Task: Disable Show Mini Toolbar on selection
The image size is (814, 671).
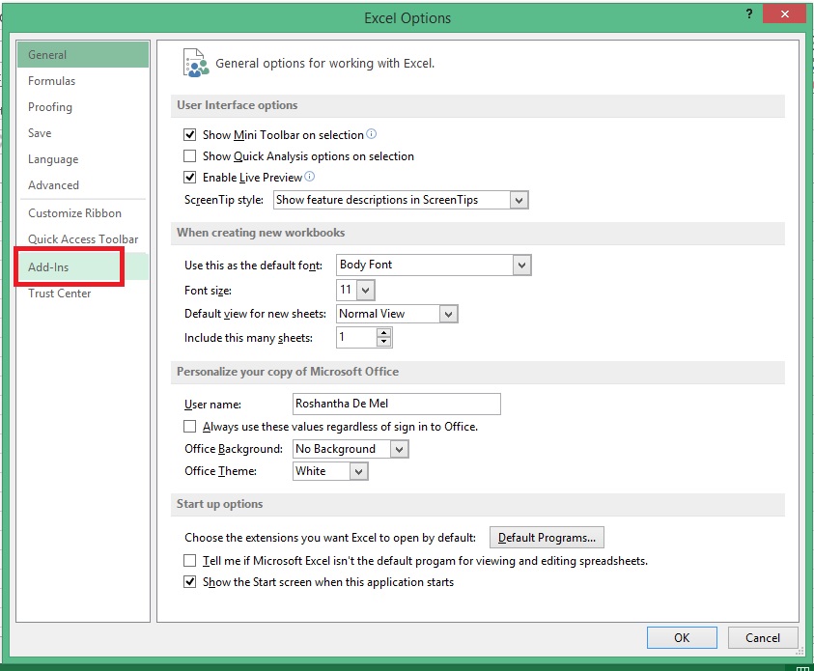Action: point(189,135)
